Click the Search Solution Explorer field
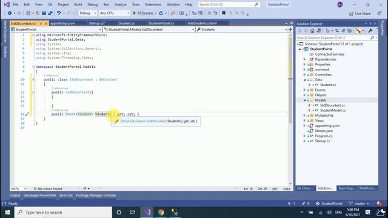 pyautogui.click(x=336, y=38)
